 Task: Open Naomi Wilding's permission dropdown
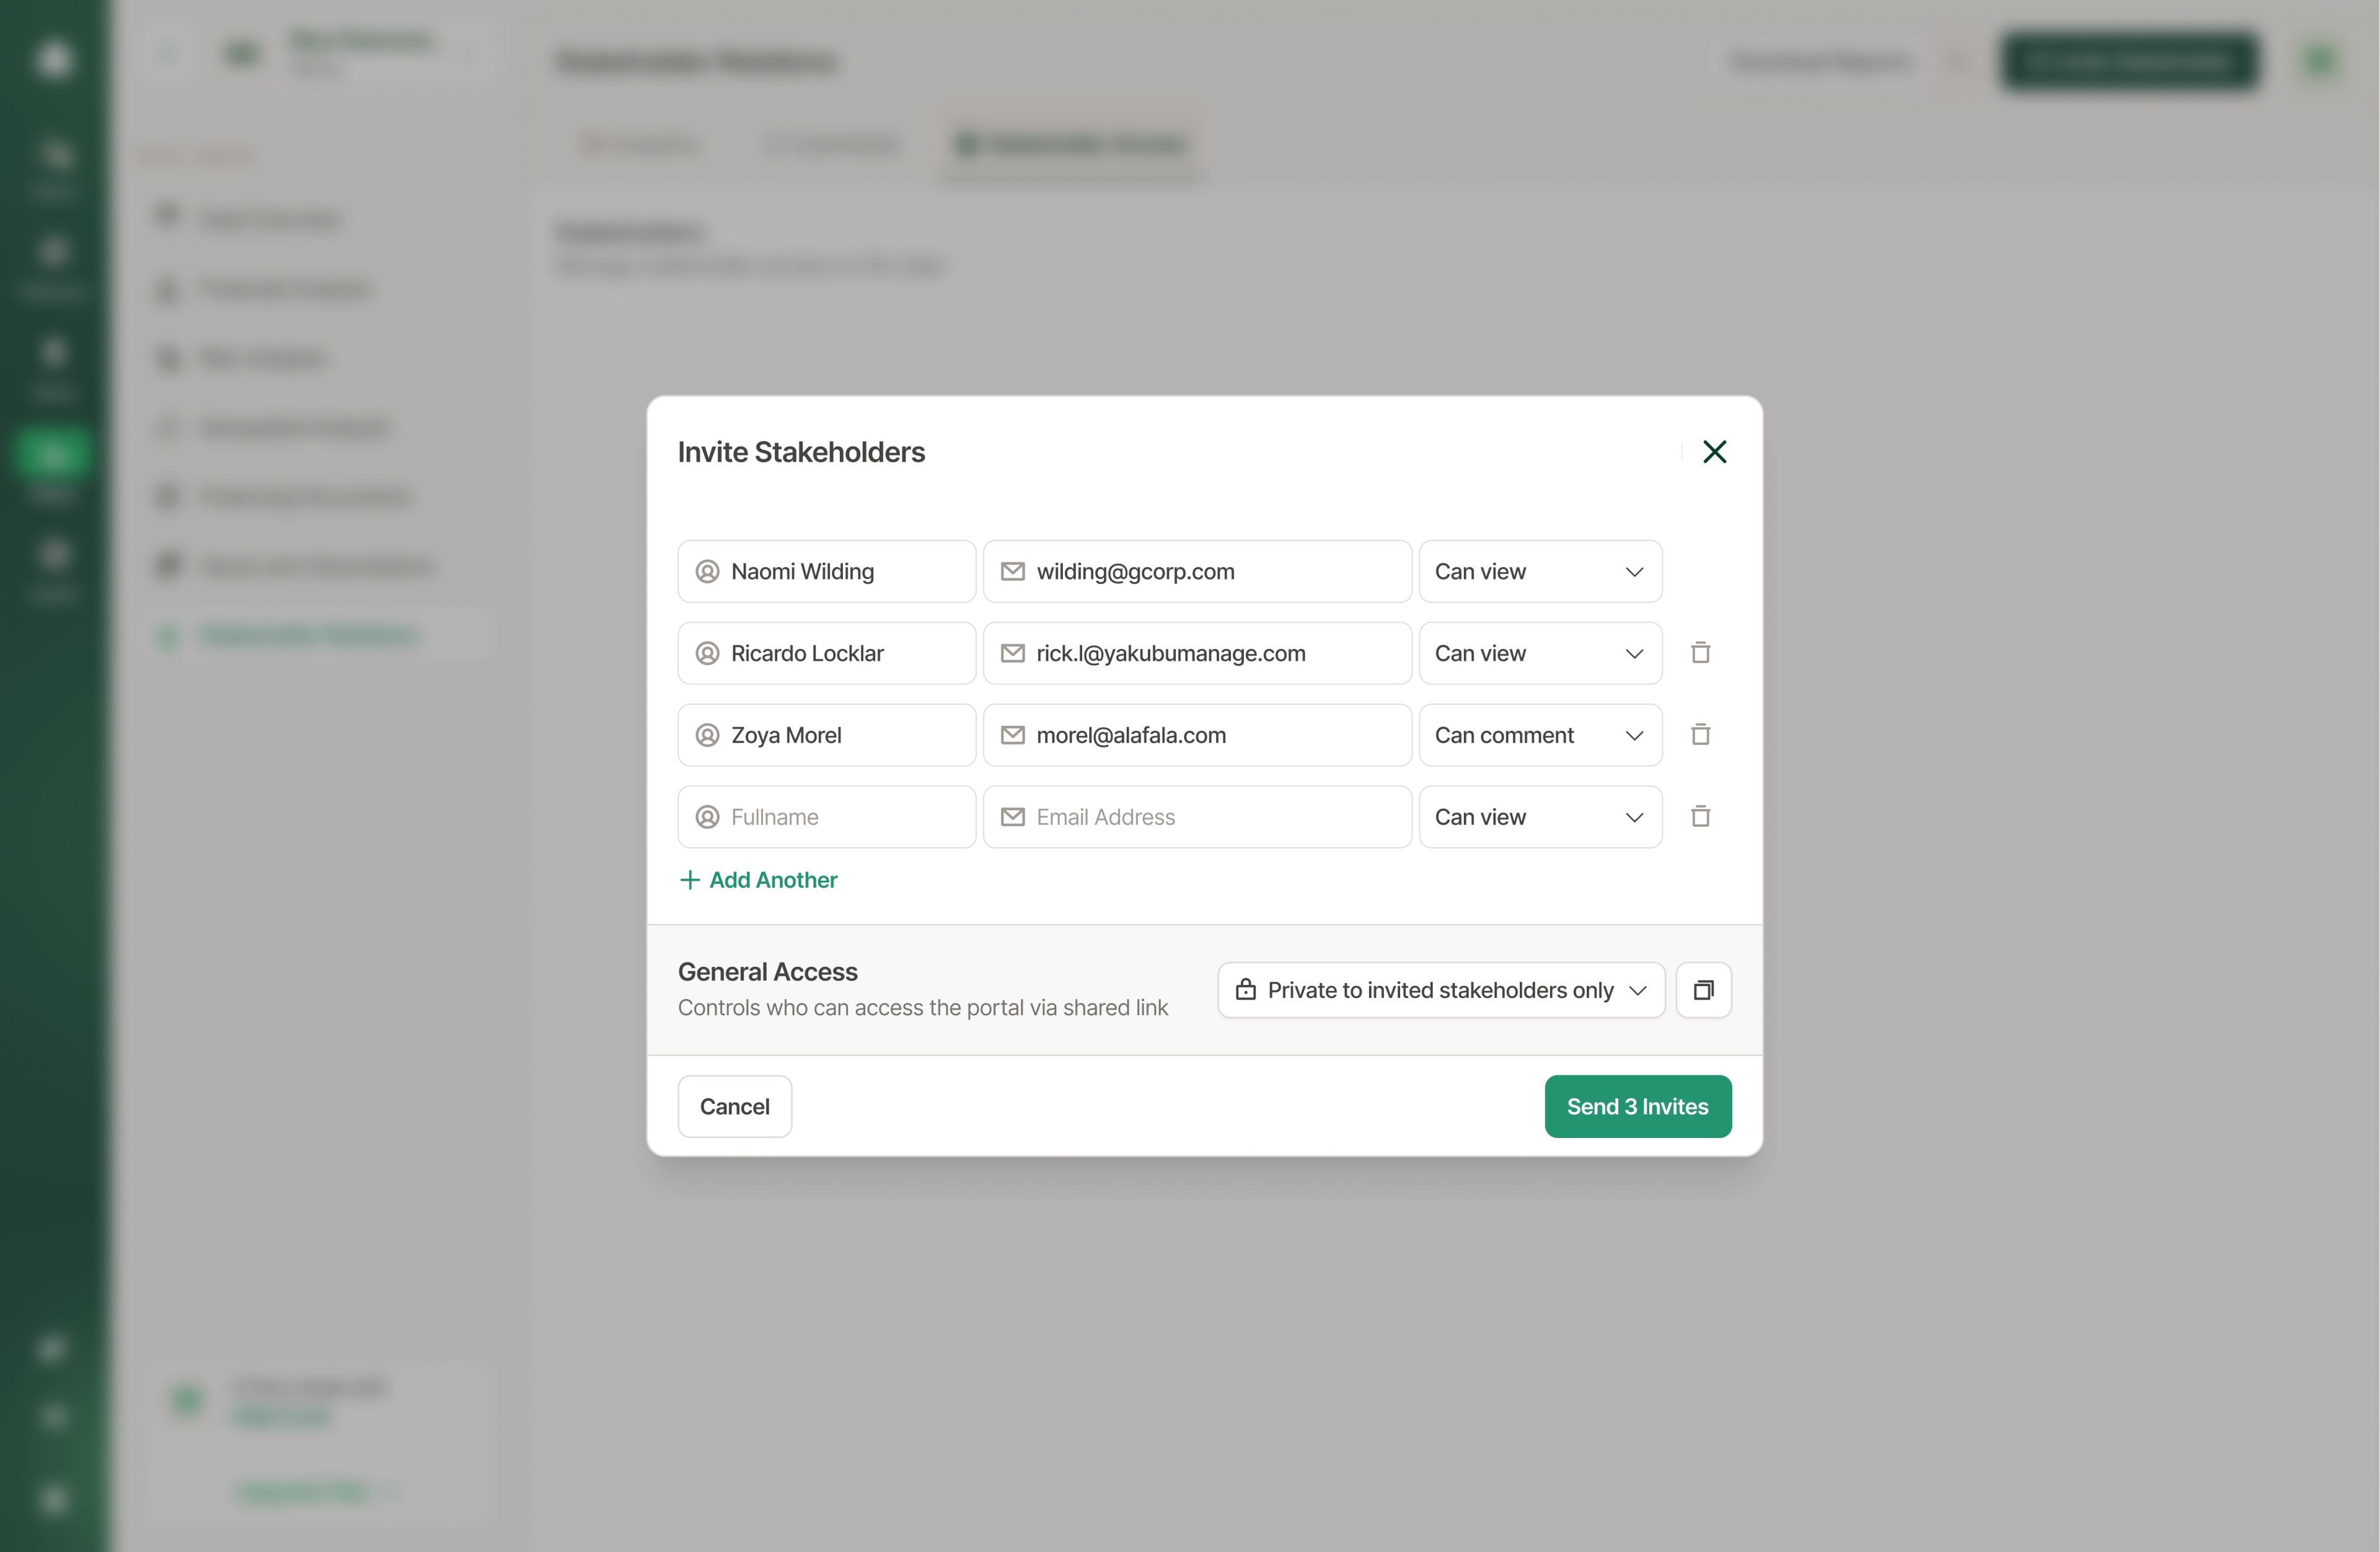click(x=1539, y=572)
